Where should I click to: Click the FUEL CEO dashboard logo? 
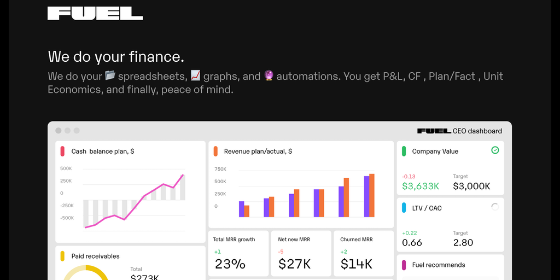coord(434,131)
